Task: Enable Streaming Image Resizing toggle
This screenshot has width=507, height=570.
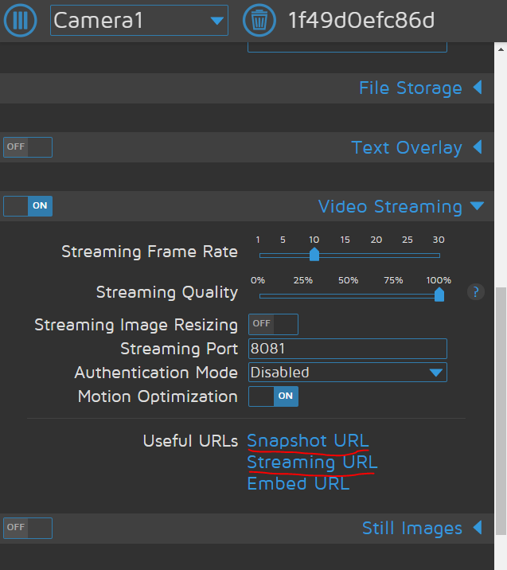Action: [x=273, y=324]
